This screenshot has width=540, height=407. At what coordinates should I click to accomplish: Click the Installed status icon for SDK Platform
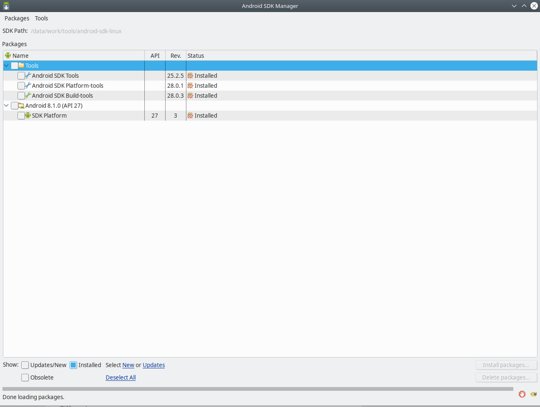coord(191,116)
